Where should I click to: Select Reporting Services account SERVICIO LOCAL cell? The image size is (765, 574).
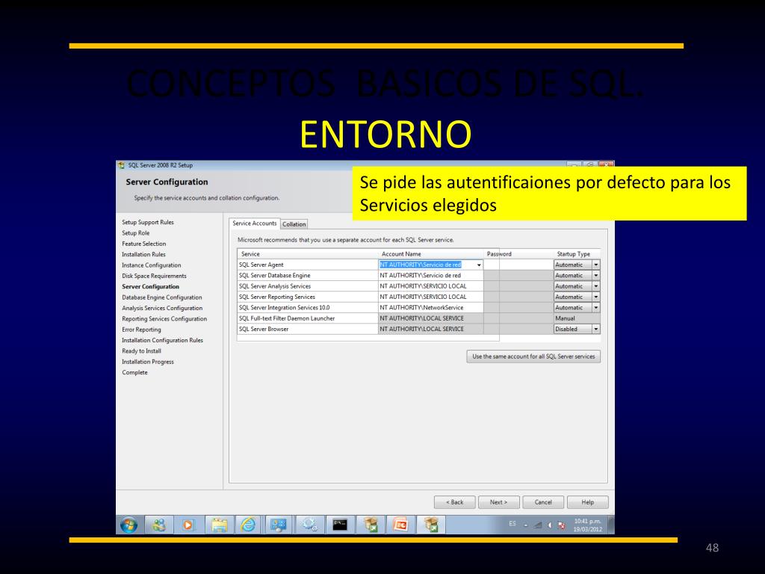click(431, 297)
